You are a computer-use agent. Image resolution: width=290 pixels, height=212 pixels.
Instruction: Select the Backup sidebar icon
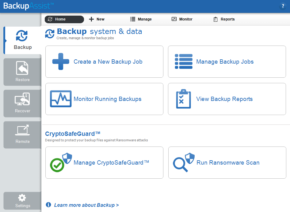(22, 36)
